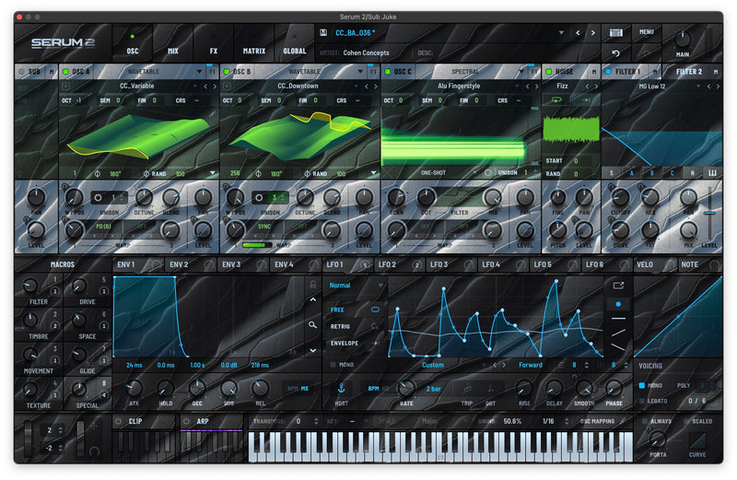Click the filter keyboard tracking piano icon
737x480 pixels.
712,173
